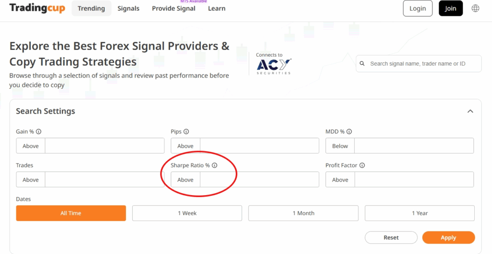Click the globe language icon
Image resolution: width=492 pixels, height=254 pixels.
[475, 8]
